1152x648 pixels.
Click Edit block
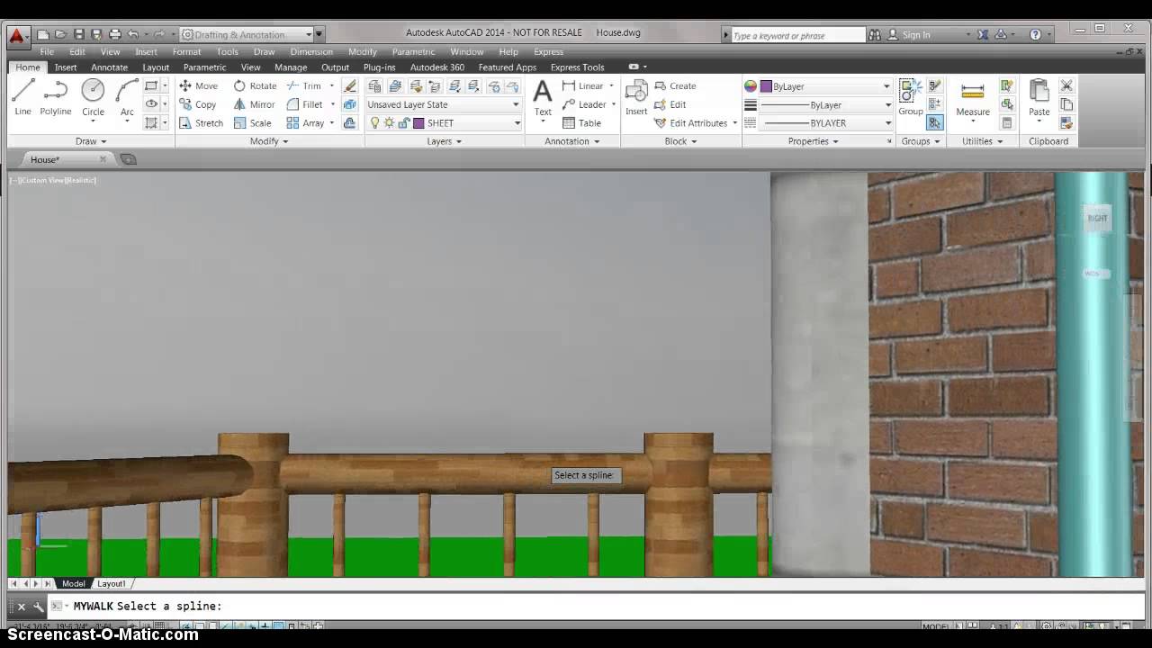point(670,104)
